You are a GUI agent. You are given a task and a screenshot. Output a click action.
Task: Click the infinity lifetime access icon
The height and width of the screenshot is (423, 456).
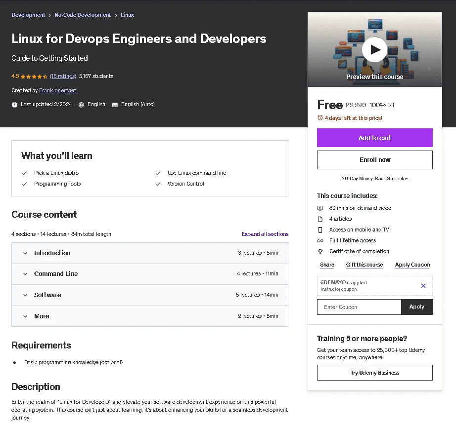[x=320, y=241]
